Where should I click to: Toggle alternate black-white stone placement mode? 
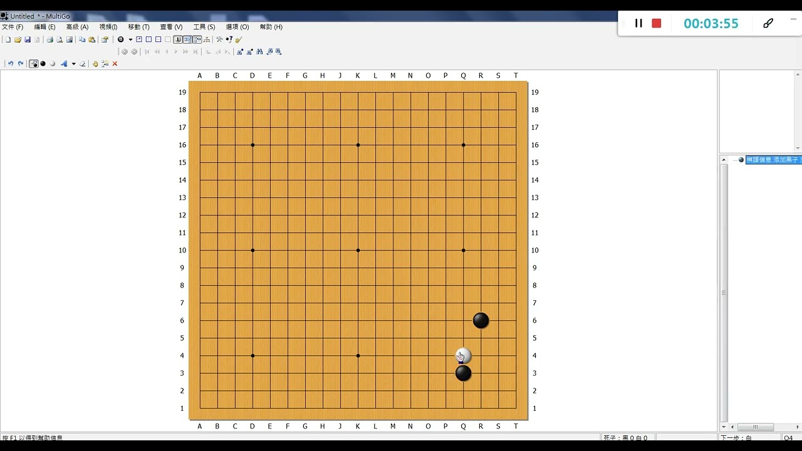pyautogui.click(x=34, y=64)
